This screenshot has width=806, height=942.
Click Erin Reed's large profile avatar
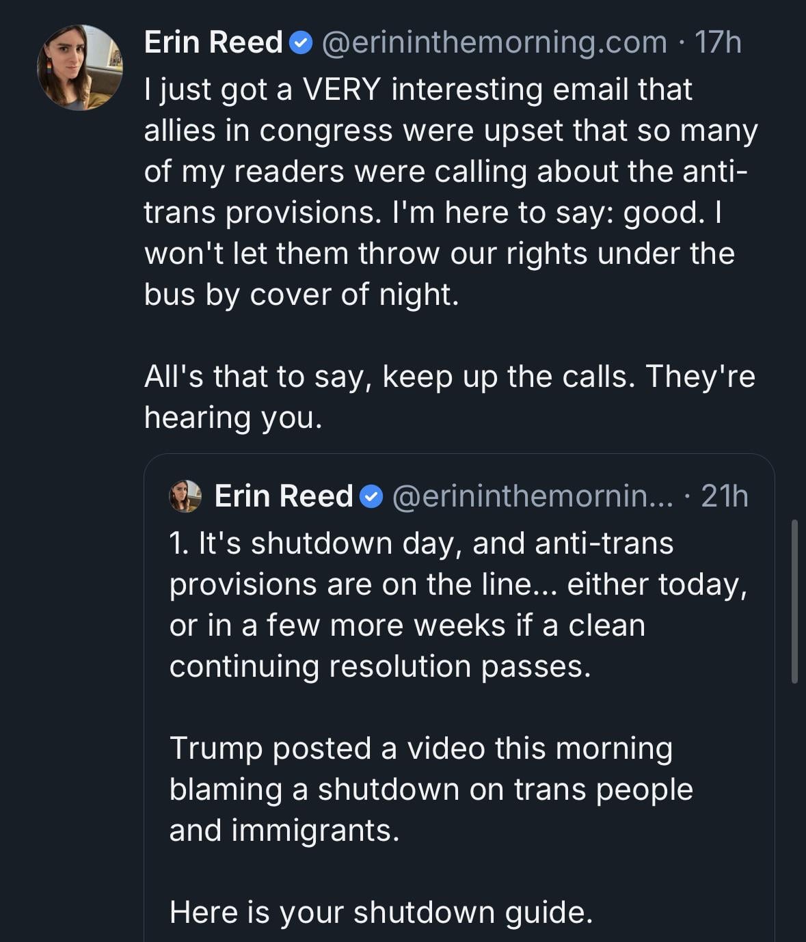click(x=79, y=67)
